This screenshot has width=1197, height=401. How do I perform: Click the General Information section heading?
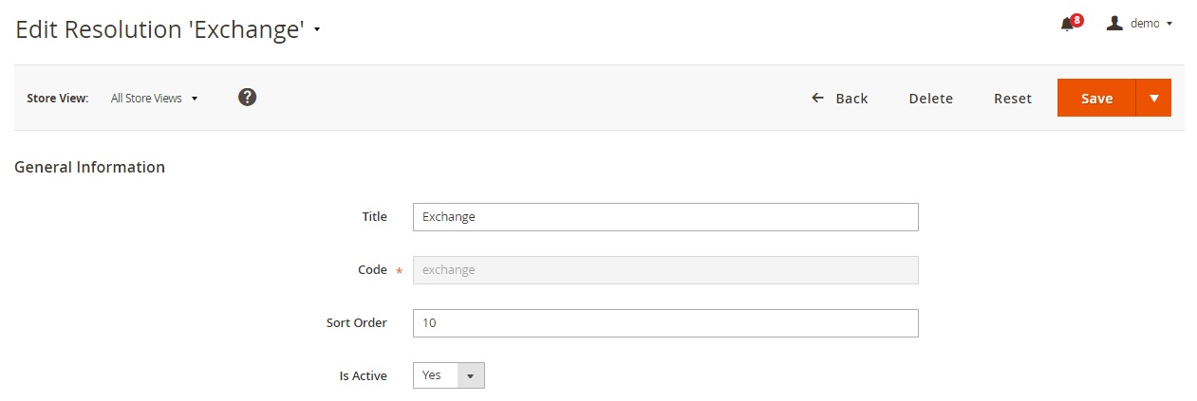point(90,167)
